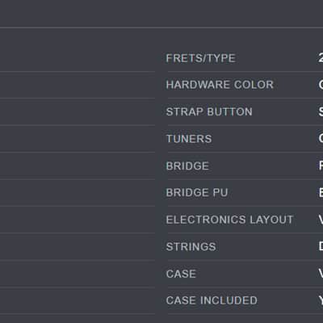Click the value beside STRAP BUTTON

(321, 111)
